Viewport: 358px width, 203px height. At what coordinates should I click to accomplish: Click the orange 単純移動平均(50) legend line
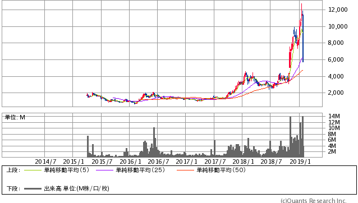185,170
